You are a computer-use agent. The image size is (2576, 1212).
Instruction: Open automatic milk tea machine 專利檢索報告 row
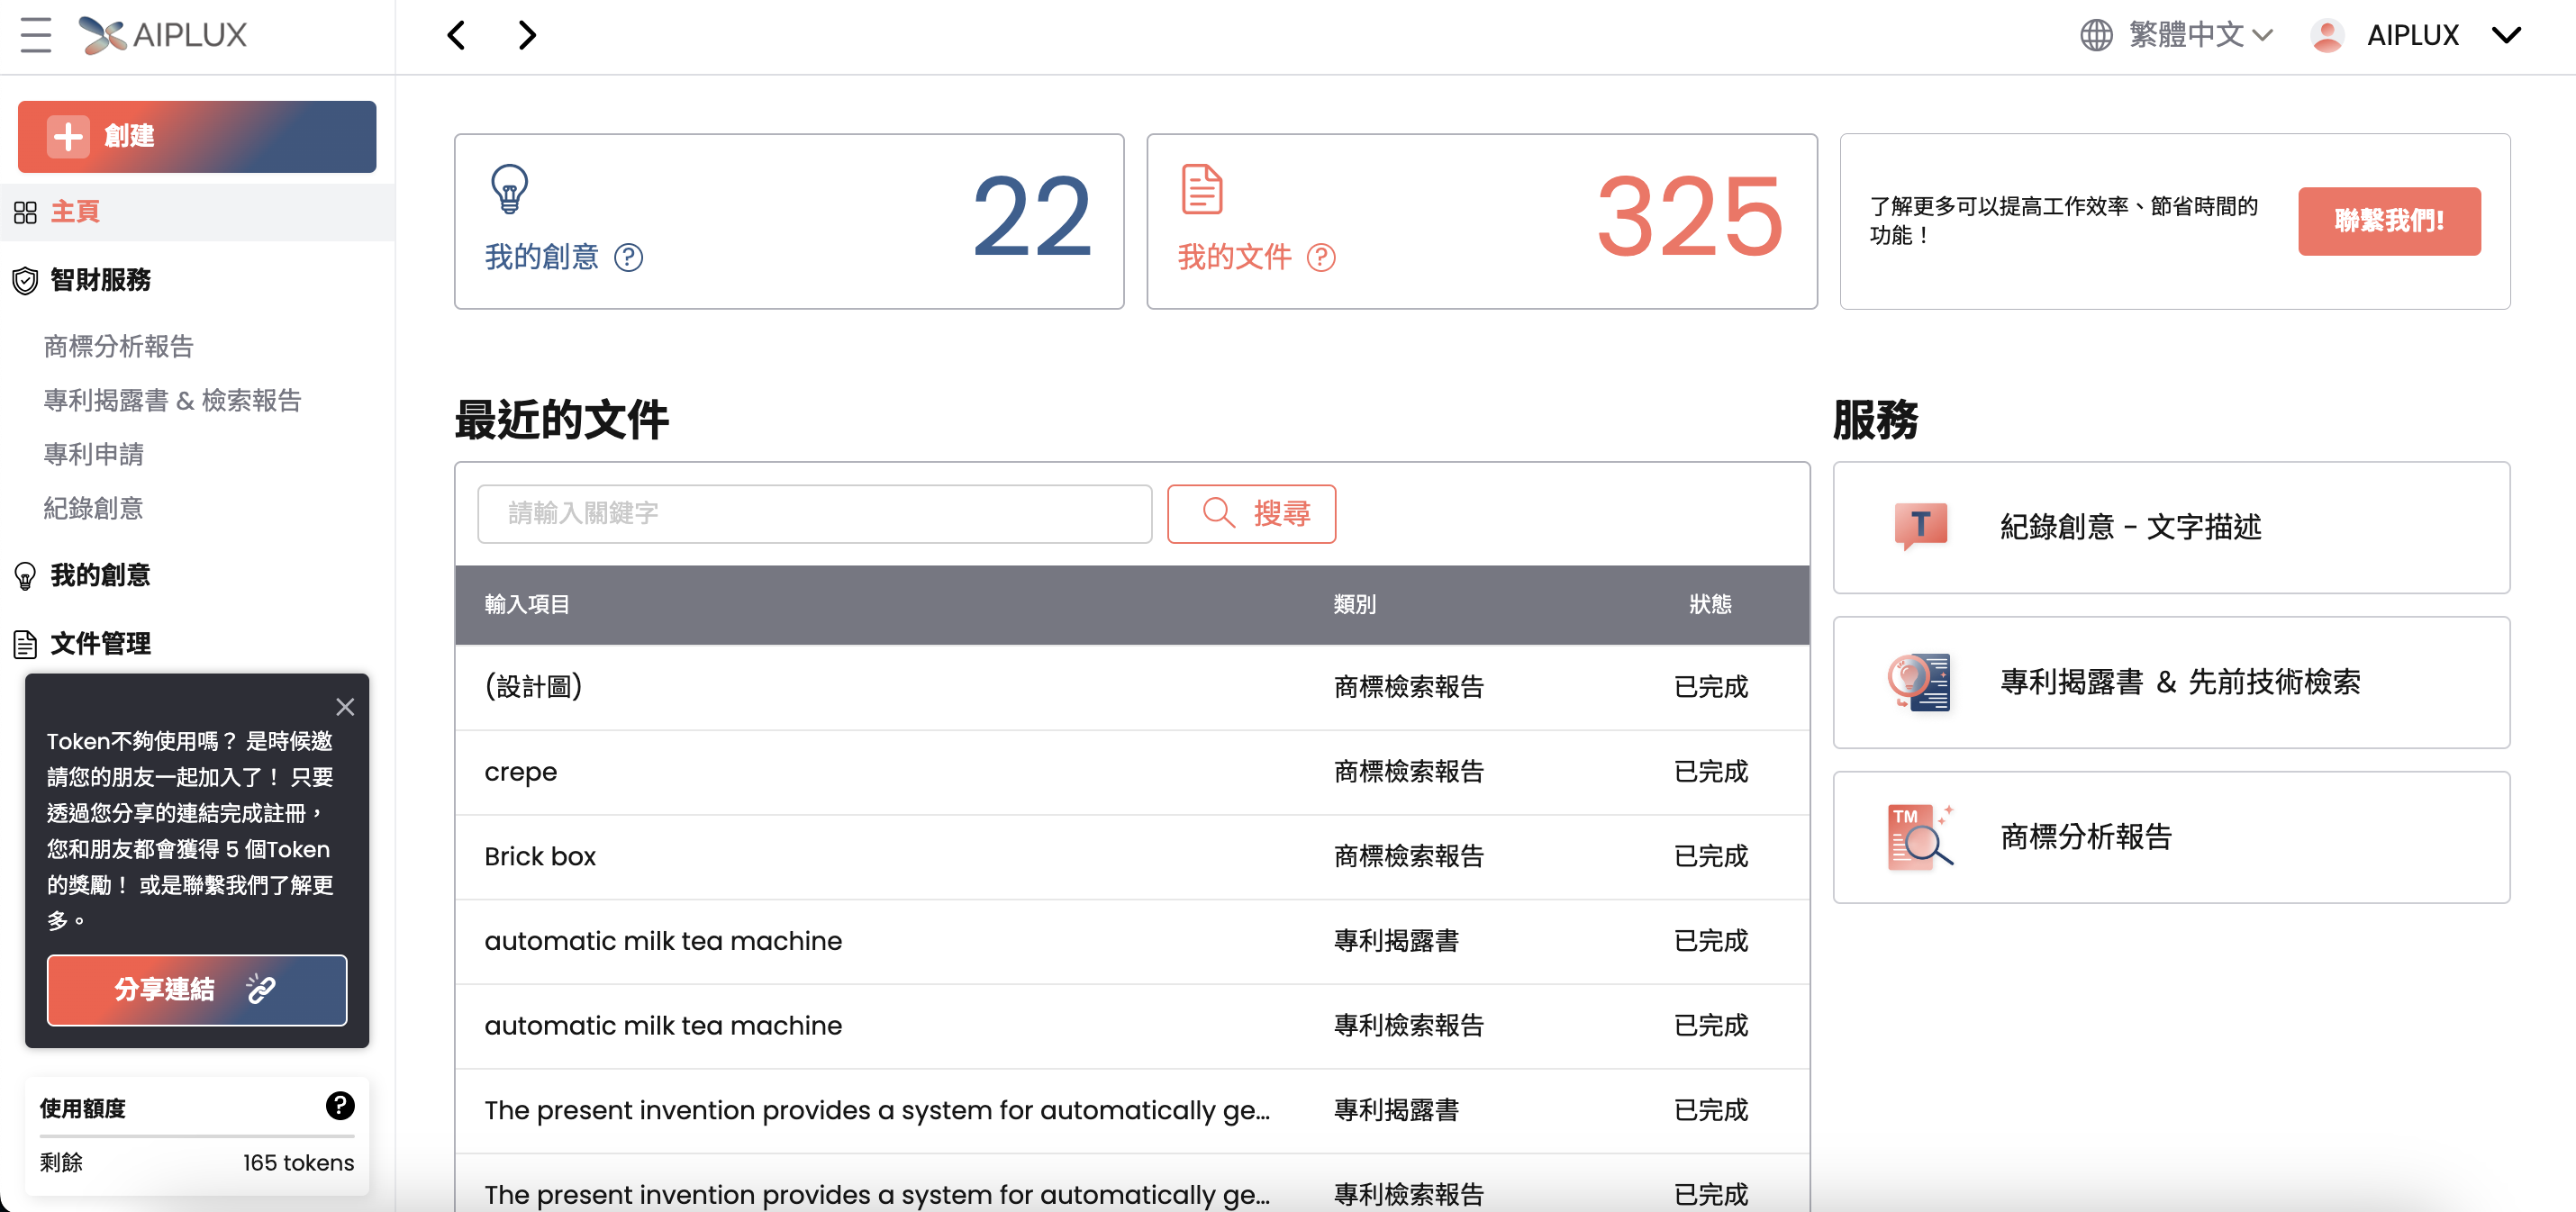point(1132,1026)
